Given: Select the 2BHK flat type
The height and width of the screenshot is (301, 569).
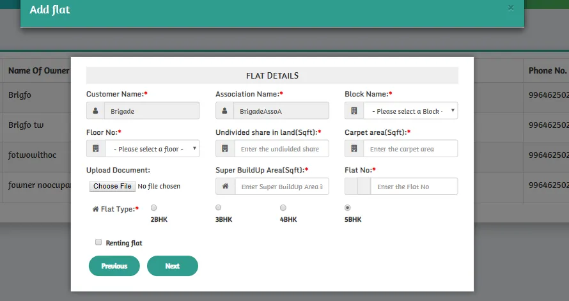Looking at the screenshot, I should (x=154, y=208).
